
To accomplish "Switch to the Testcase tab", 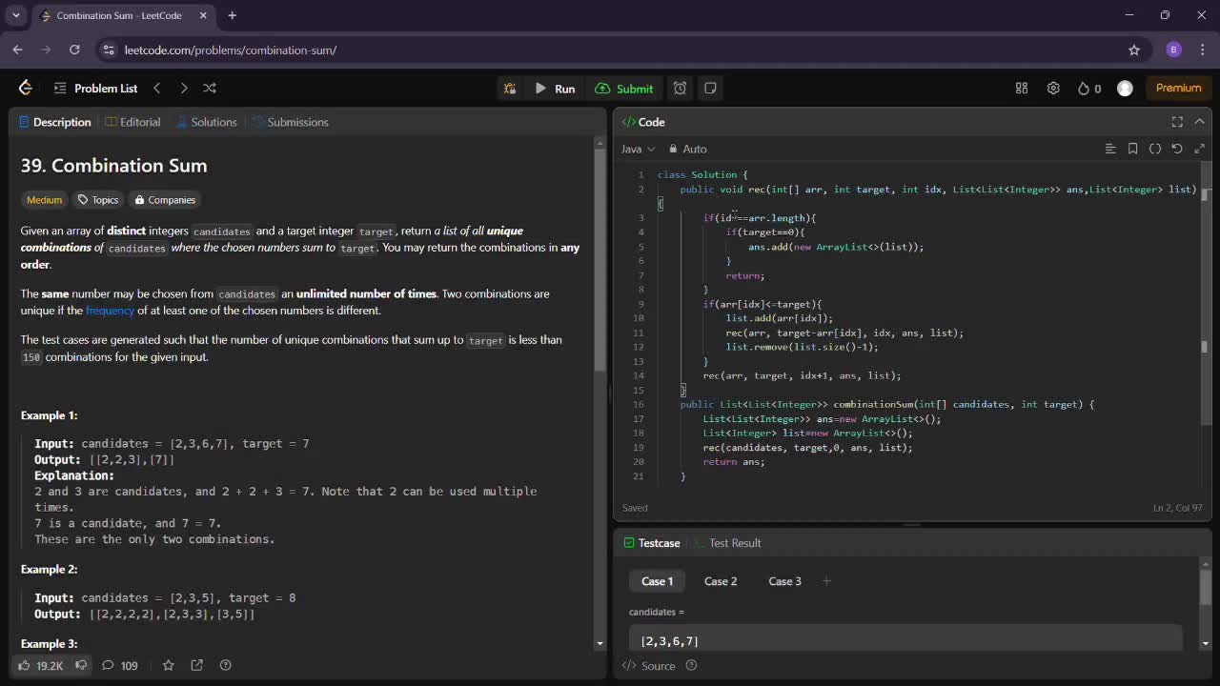I will 652,543.
